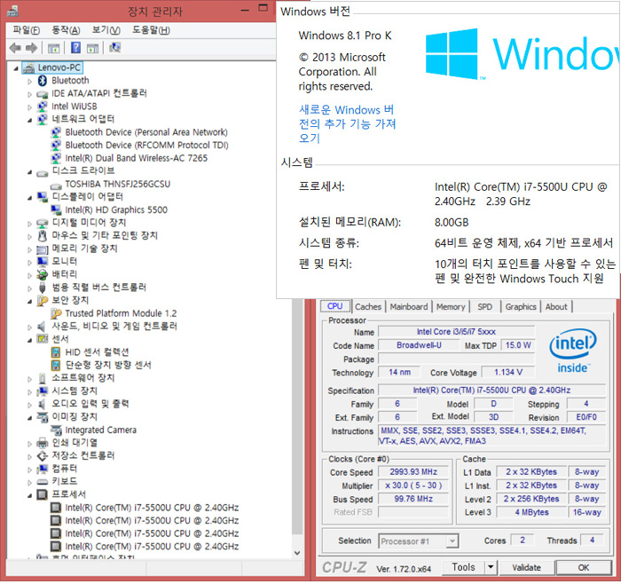This screenshot has height=584, width=621.
Task: Collapse the 디스크 드라이브 node
Action: [x=29, y=172]
